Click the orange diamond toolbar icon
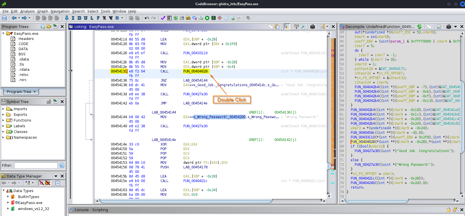465x216 pixels. (x=220, y=18)
